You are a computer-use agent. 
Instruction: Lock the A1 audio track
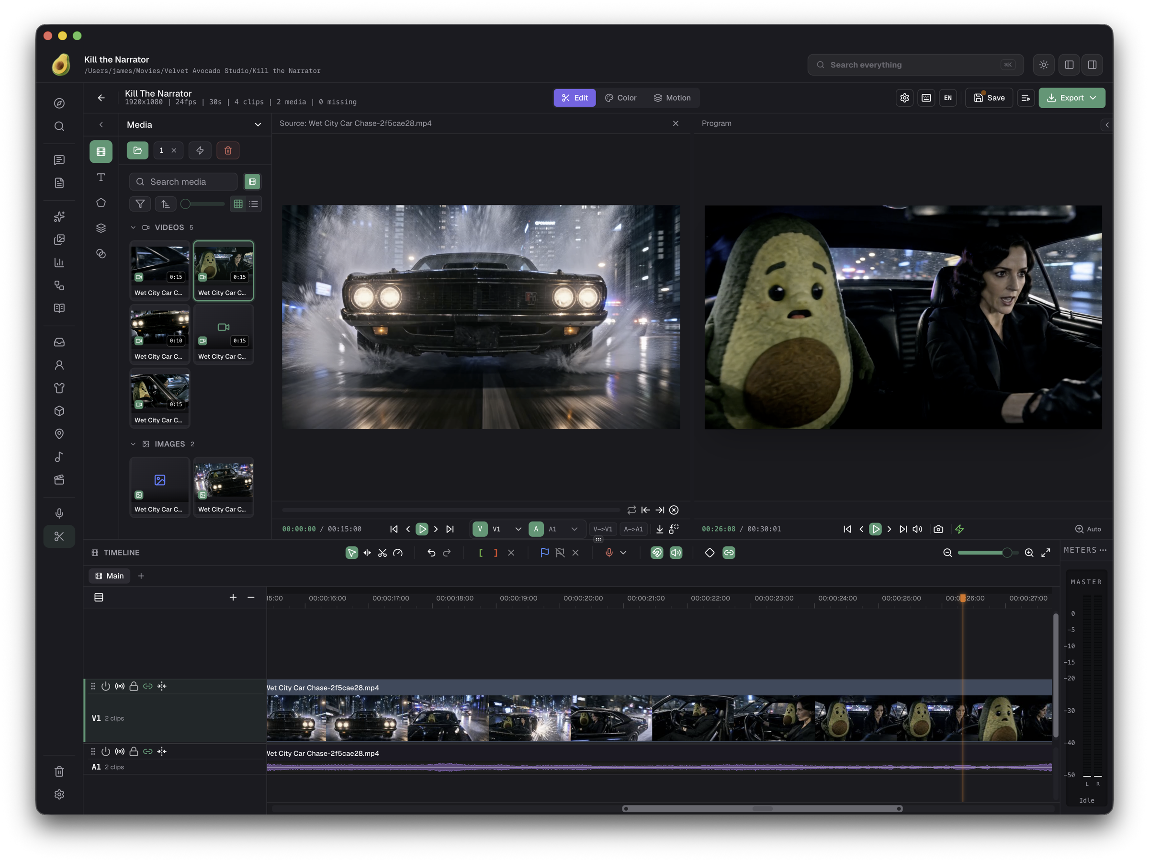pos(134,752)
